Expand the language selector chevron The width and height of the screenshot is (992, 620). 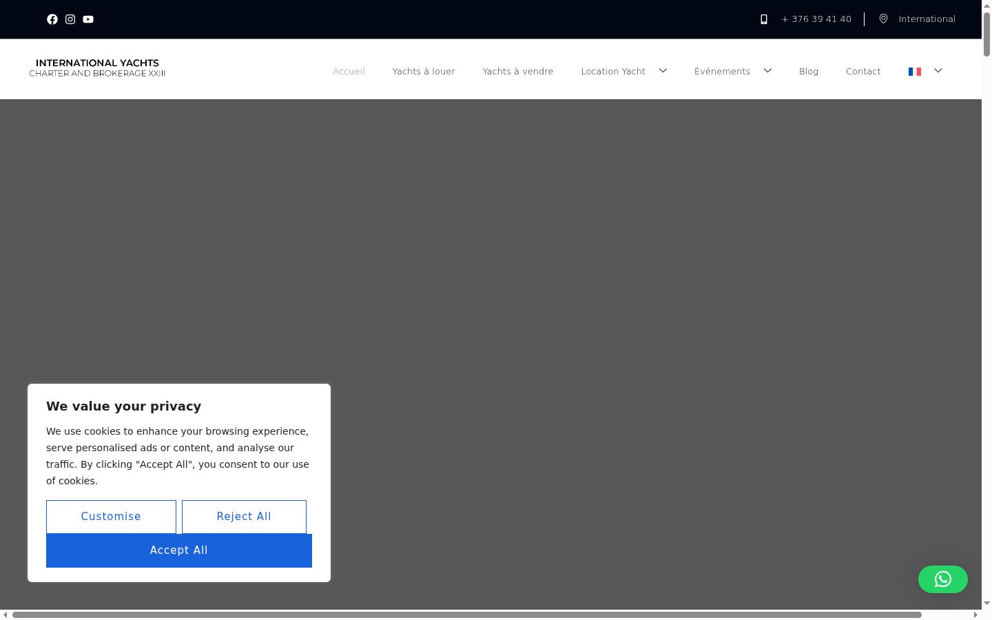[938, 70]
